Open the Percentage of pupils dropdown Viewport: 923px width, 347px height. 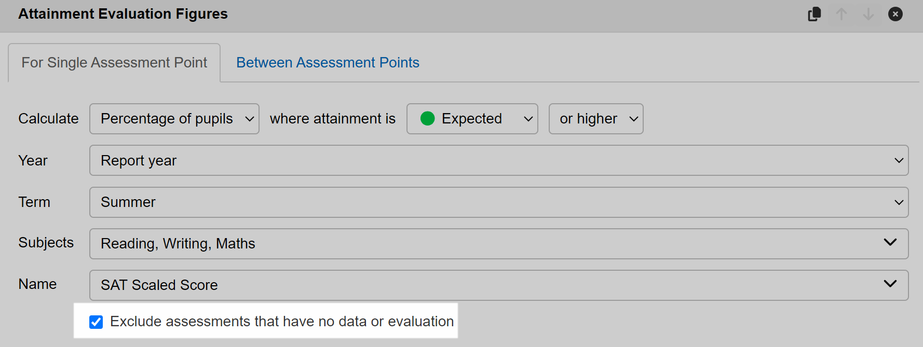pos(174,119)
